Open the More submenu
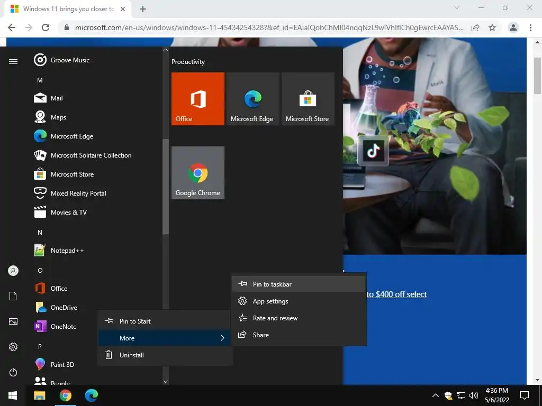 (x=165, y=338)
